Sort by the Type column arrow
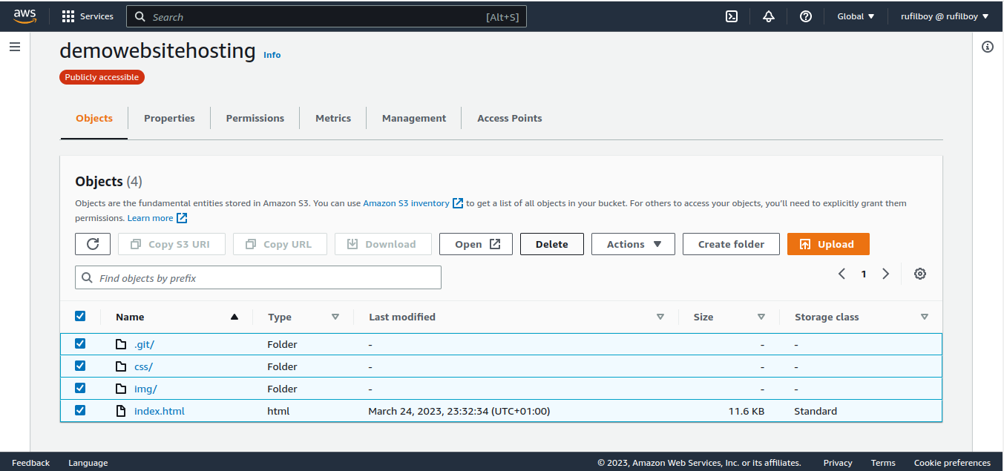The image size is (1004, 471). pyautogui.click(x=335, y=317)
